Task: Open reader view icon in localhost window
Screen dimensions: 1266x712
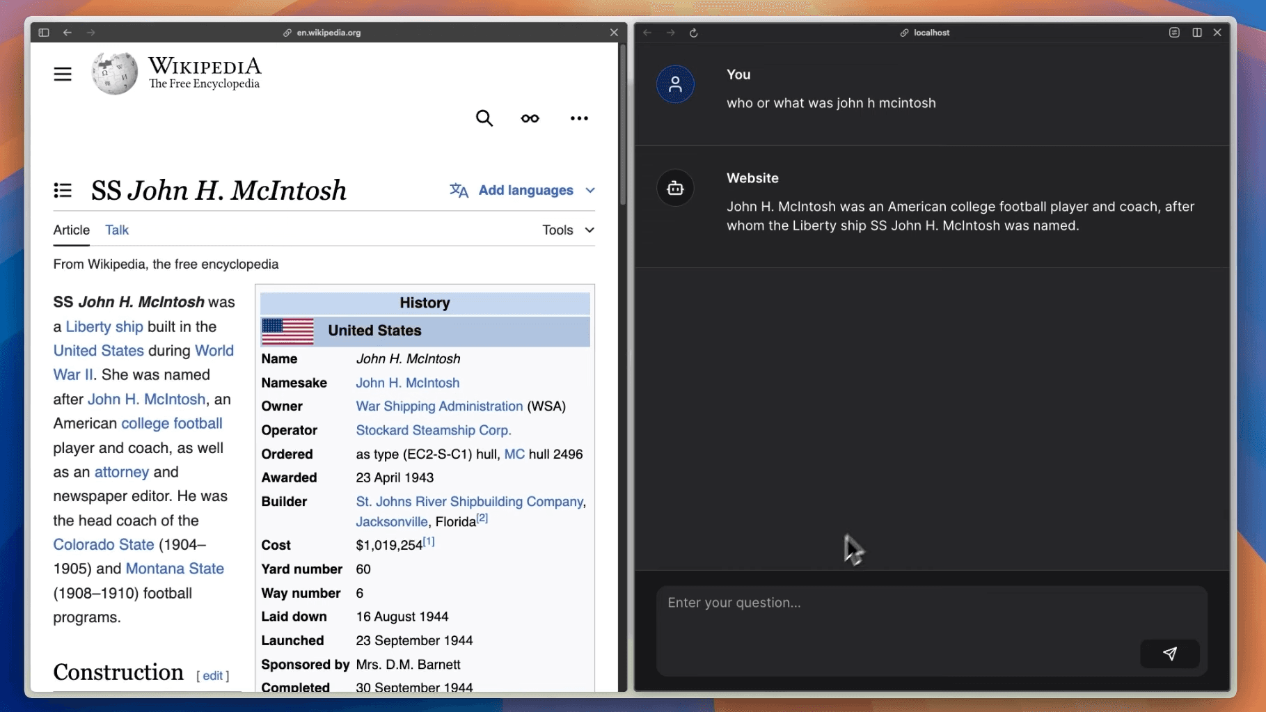Action: pyautogui.click(x=1174, y=33)
